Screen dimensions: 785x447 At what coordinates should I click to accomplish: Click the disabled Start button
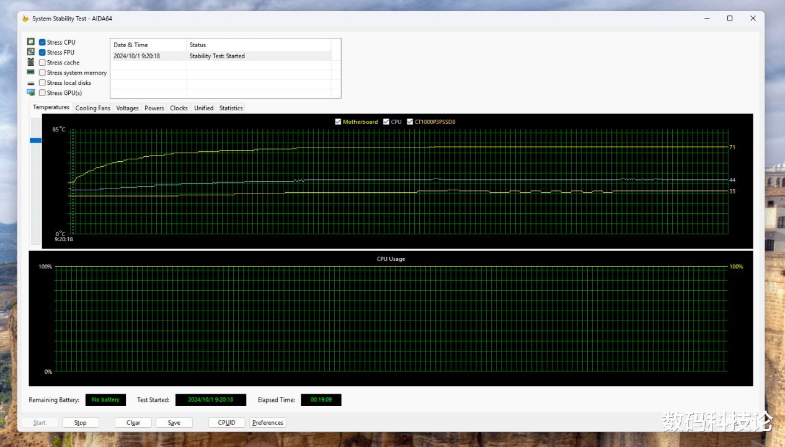40,423
